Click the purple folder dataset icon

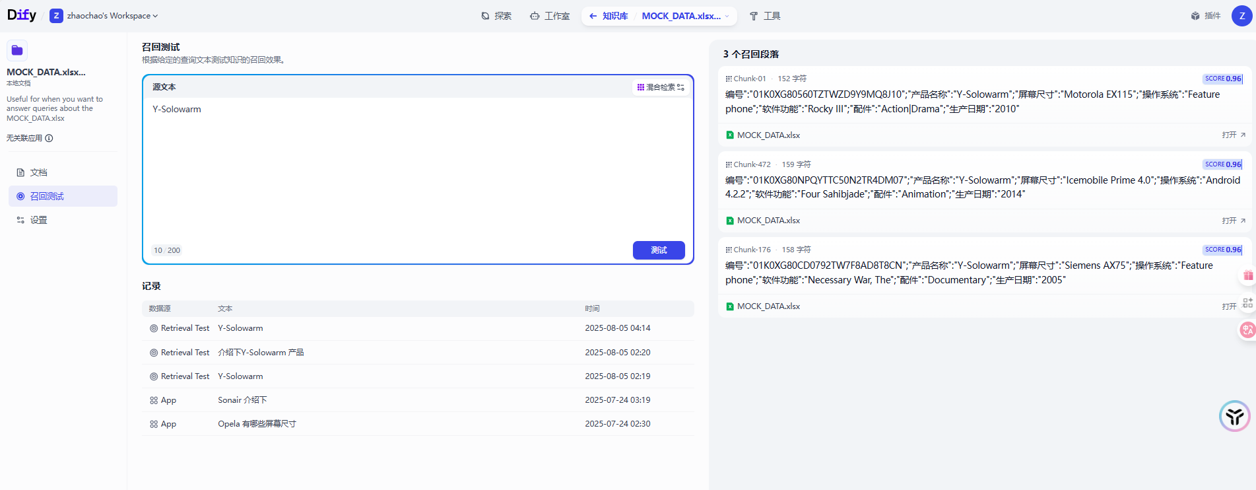(17, 50)
